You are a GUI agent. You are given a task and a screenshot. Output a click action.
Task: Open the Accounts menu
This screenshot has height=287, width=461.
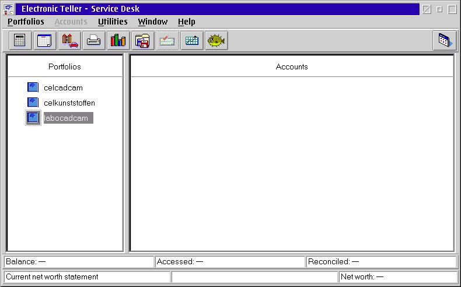(x=71, y=22)
